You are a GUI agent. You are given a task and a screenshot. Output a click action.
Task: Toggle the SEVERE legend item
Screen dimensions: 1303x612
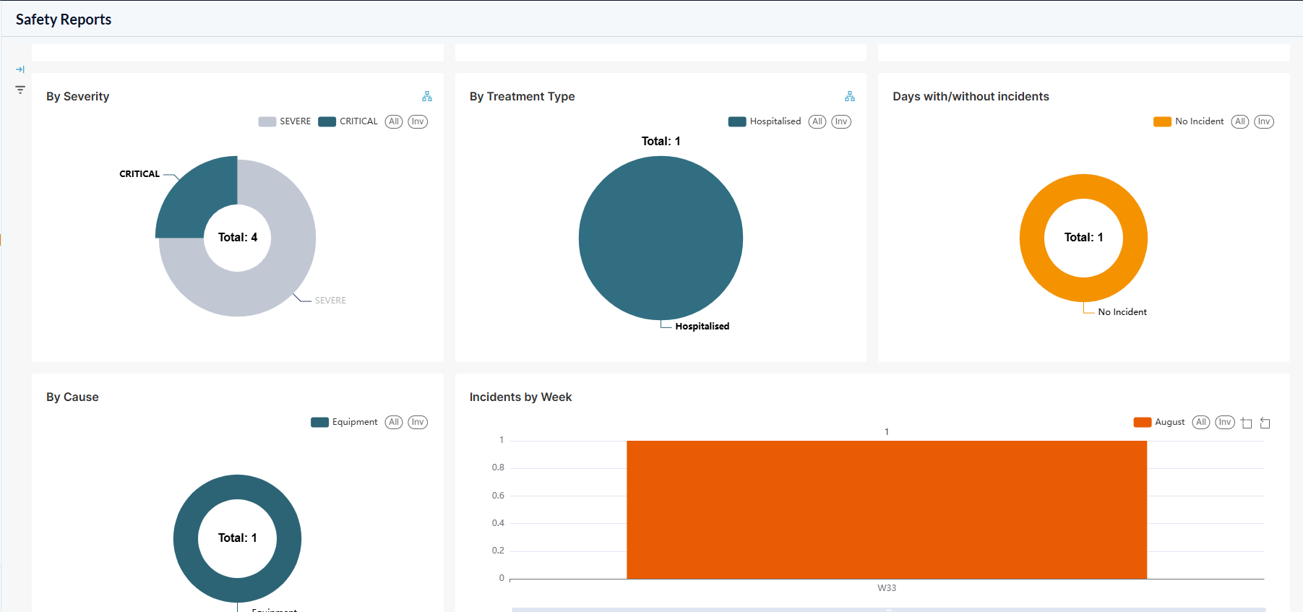(x=285, y=121)
